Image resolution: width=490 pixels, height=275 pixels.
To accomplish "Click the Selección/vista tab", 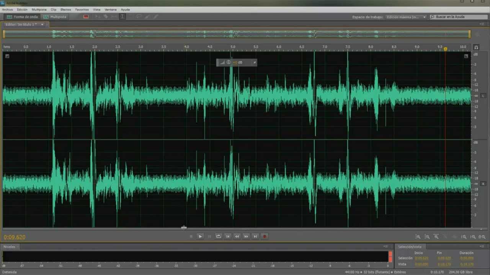I will pyautogui.click(x=410, y=247).
